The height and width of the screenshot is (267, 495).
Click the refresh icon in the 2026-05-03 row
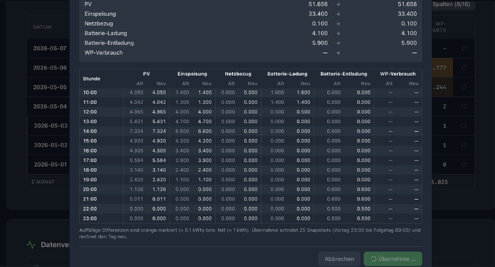pyautogui.click(x=463, y=126)
